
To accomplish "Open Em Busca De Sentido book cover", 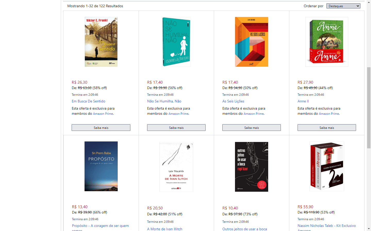I will [101, 42].
